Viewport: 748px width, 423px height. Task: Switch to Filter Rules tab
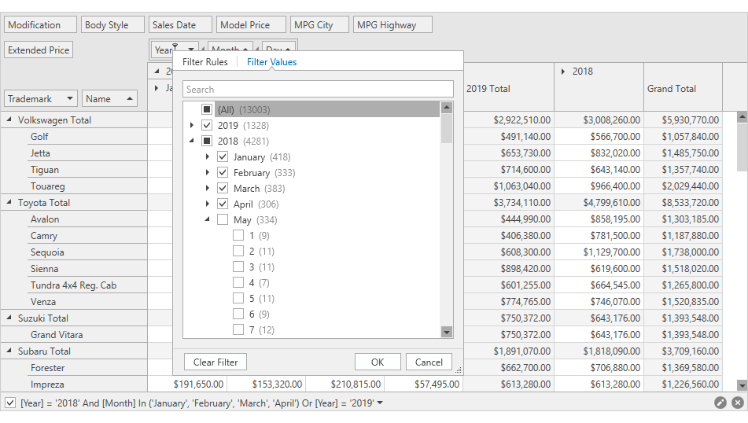205,62
